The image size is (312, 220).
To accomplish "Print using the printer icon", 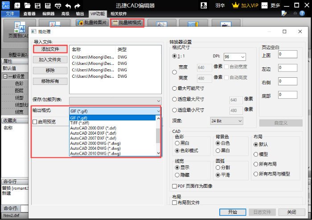I will [58, 5].
